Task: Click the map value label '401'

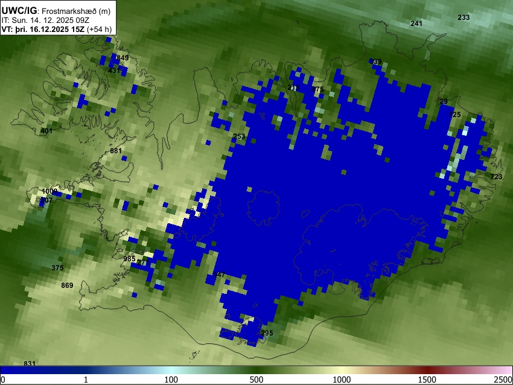Action: pos(46,131)
